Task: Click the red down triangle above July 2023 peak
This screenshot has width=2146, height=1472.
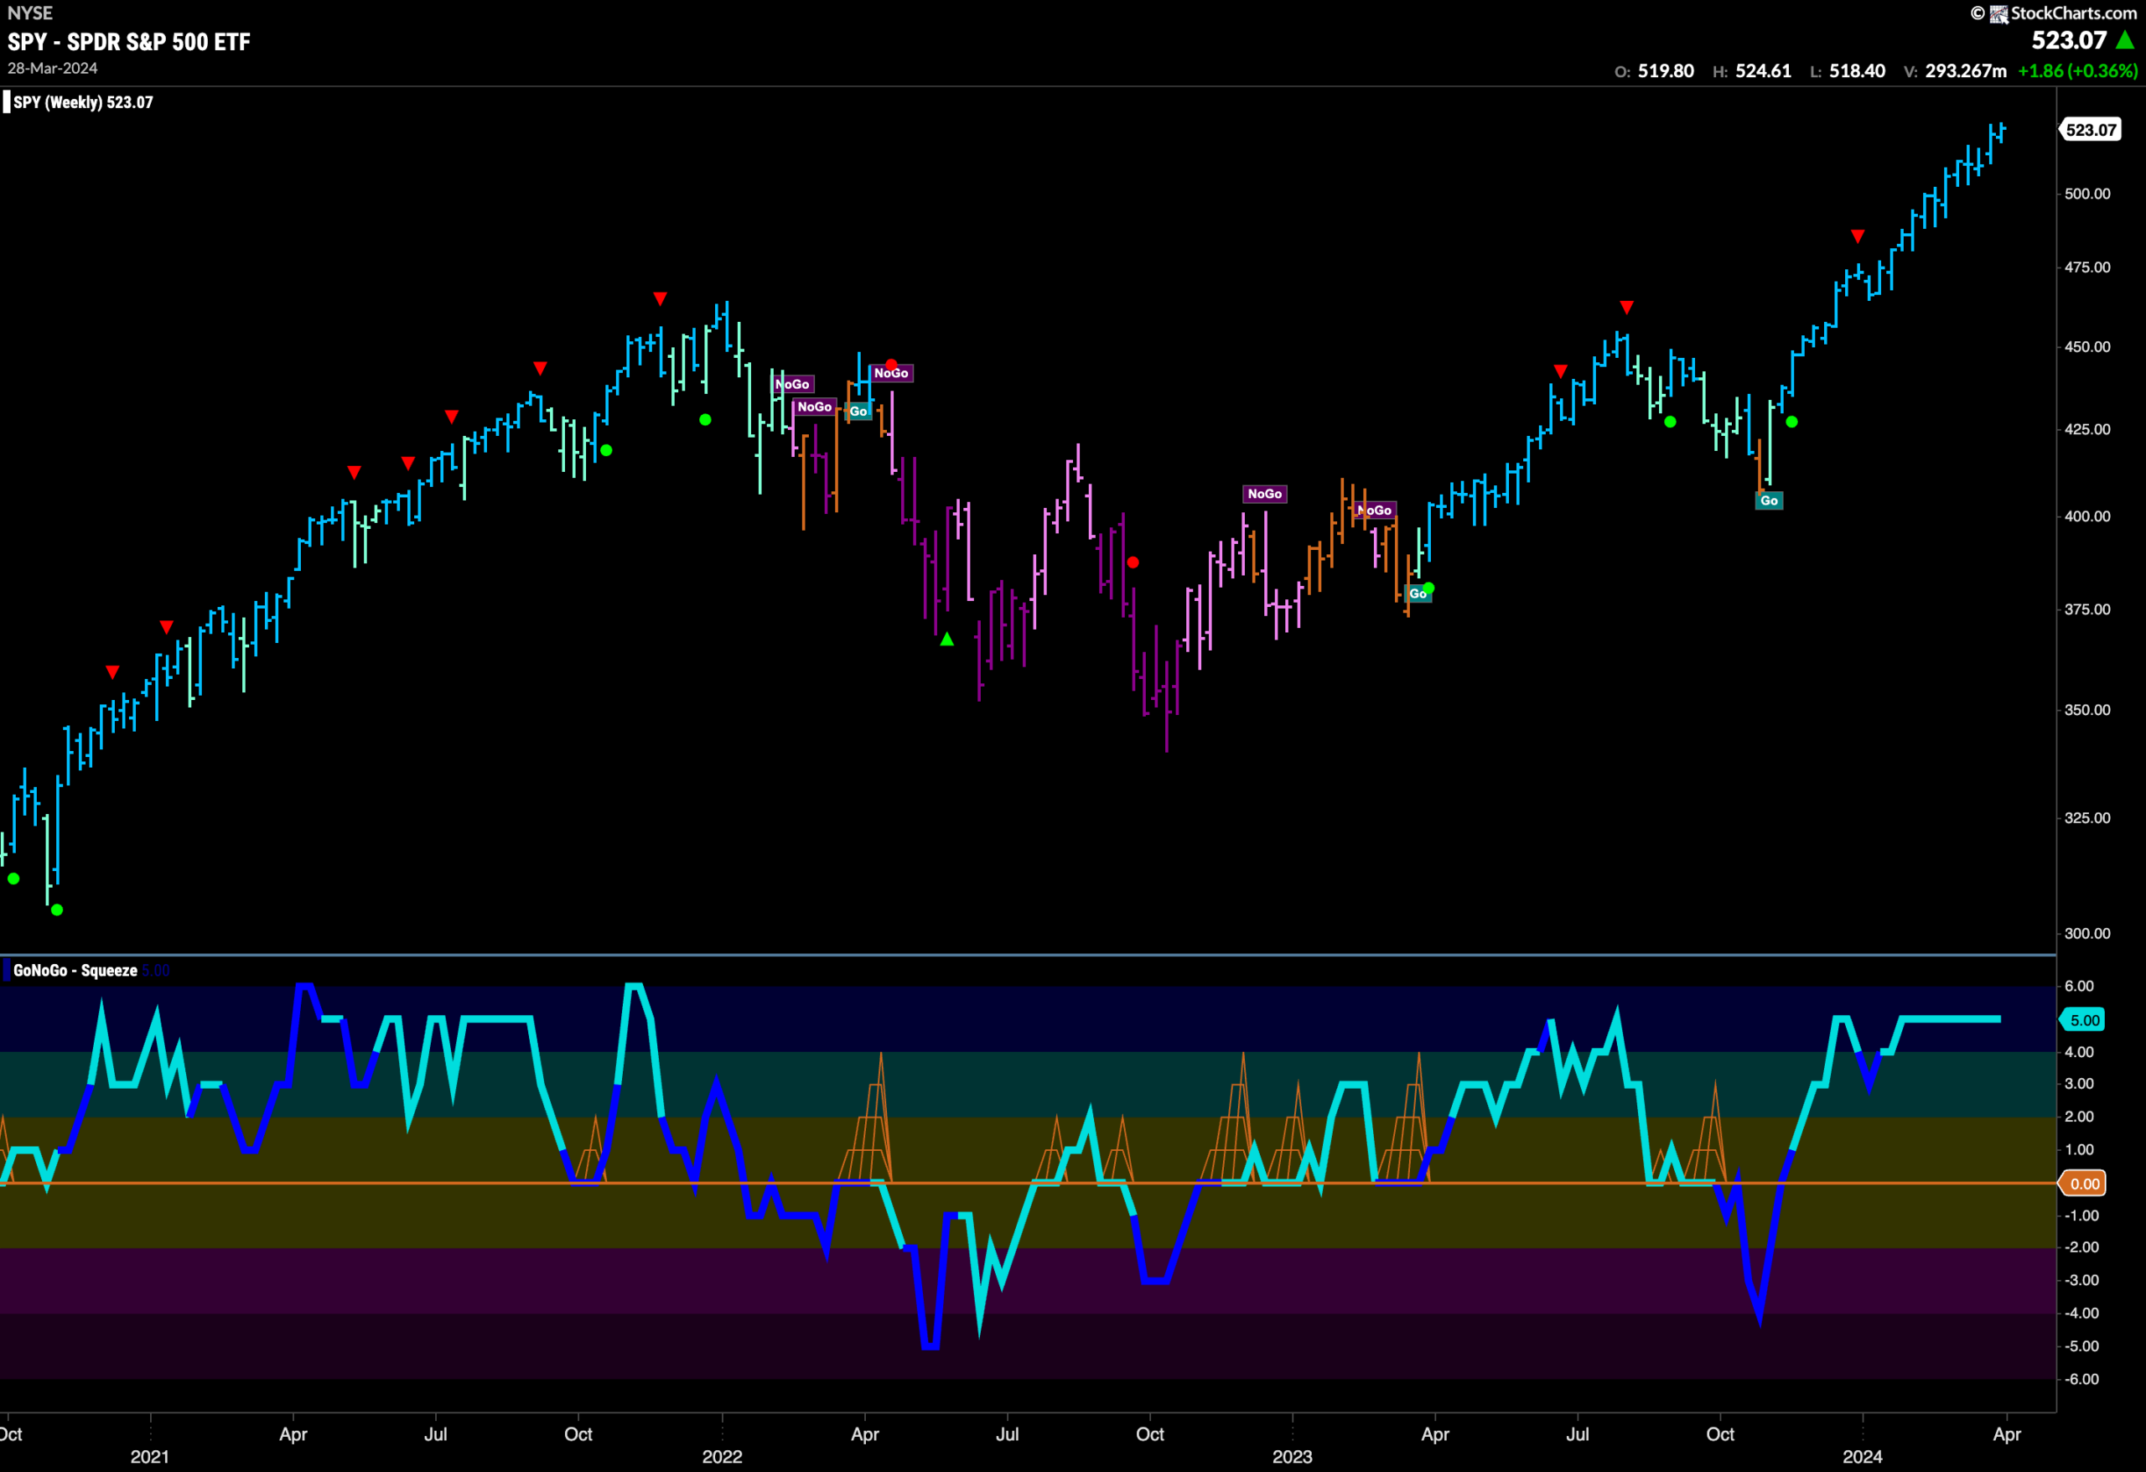Action: coord(1627,307)
